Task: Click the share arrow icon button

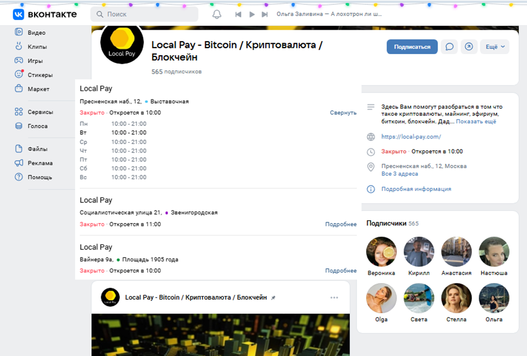Action: coord(469,47)
